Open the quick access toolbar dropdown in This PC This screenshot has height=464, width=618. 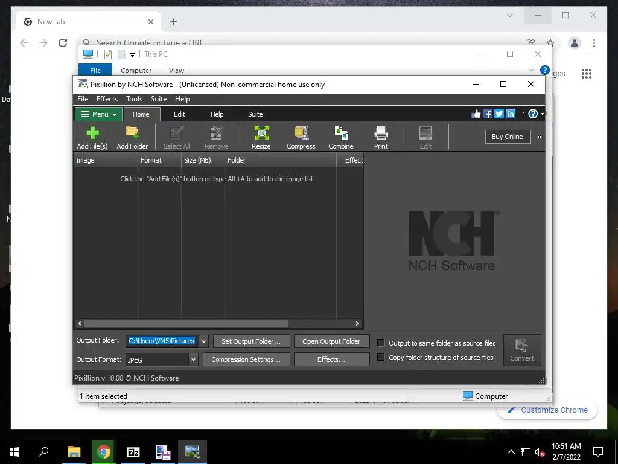(x=132, y=55)
